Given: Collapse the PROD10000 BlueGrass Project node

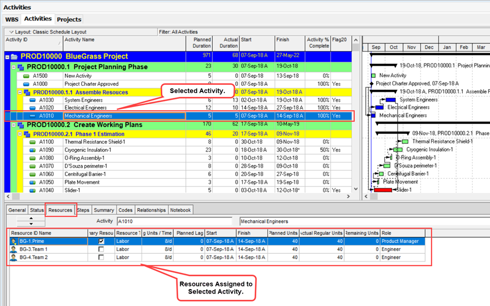Looking at the screenshot, I should pyautogui.click(x=8, y=57).
